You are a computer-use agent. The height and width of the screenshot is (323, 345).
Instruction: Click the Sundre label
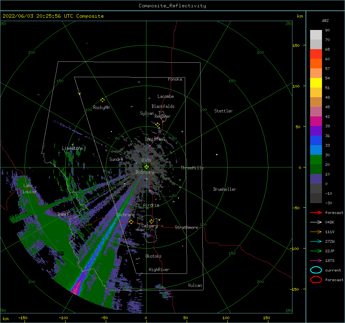pos(117,159)
